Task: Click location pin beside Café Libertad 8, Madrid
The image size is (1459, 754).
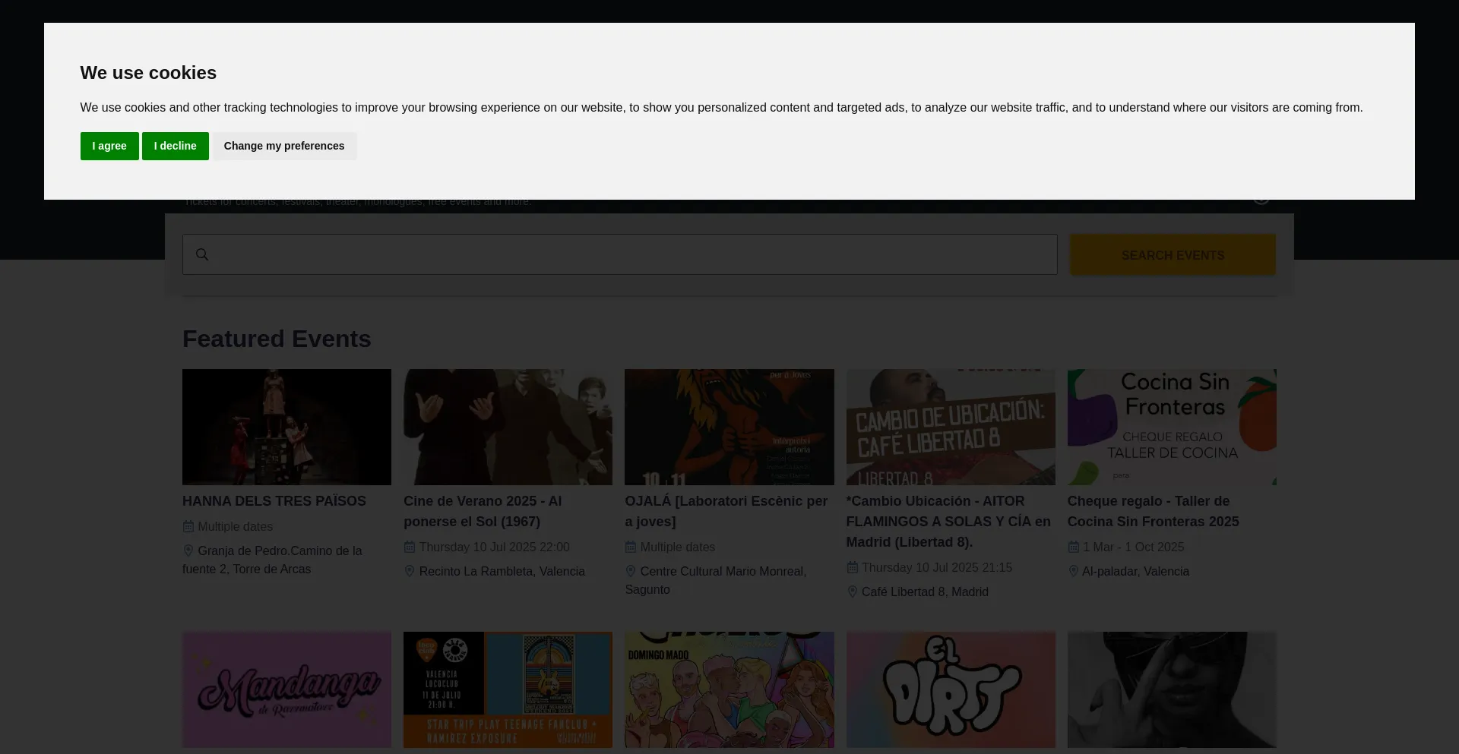Action: point(853,592)
